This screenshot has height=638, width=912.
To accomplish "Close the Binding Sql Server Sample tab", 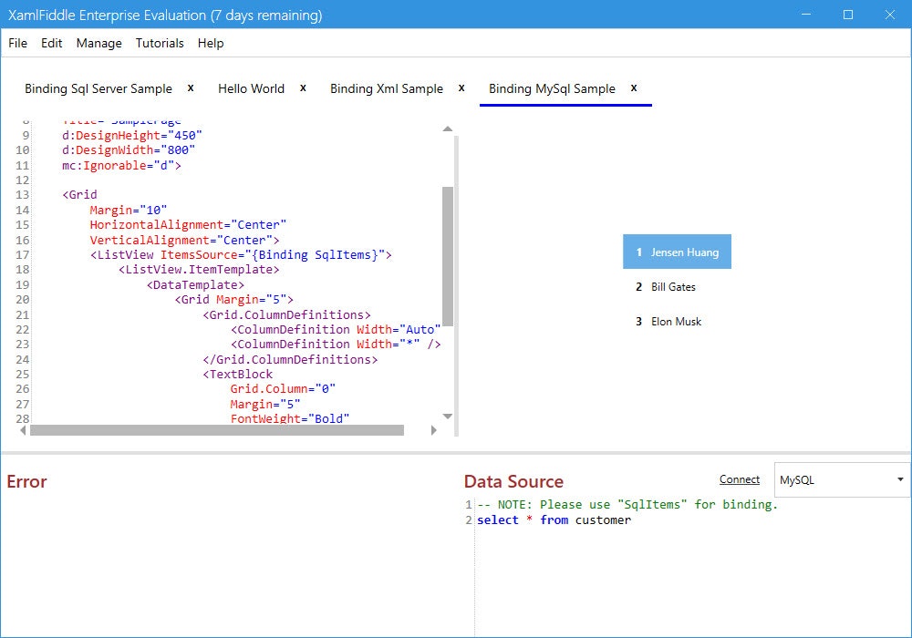I will [x=191, y=87].
